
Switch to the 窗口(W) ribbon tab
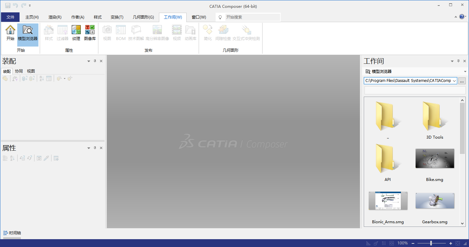[x=199, y=17]
